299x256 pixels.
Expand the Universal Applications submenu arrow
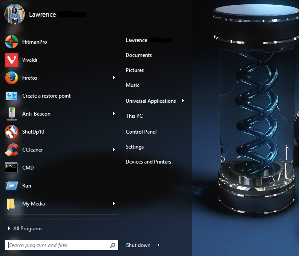(x=183, y=101)
